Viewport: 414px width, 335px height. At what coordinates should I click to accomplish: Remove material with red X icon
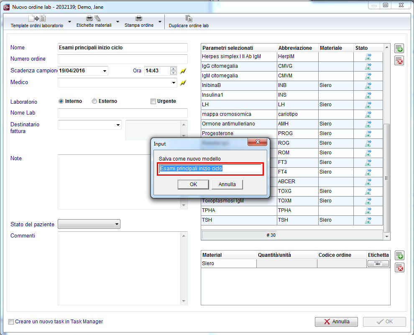click(x=399, y=268)
